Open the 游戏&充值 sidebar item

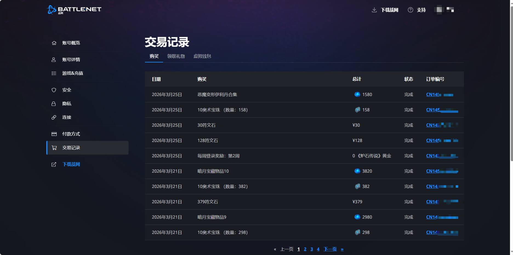(x=72, y=73)
